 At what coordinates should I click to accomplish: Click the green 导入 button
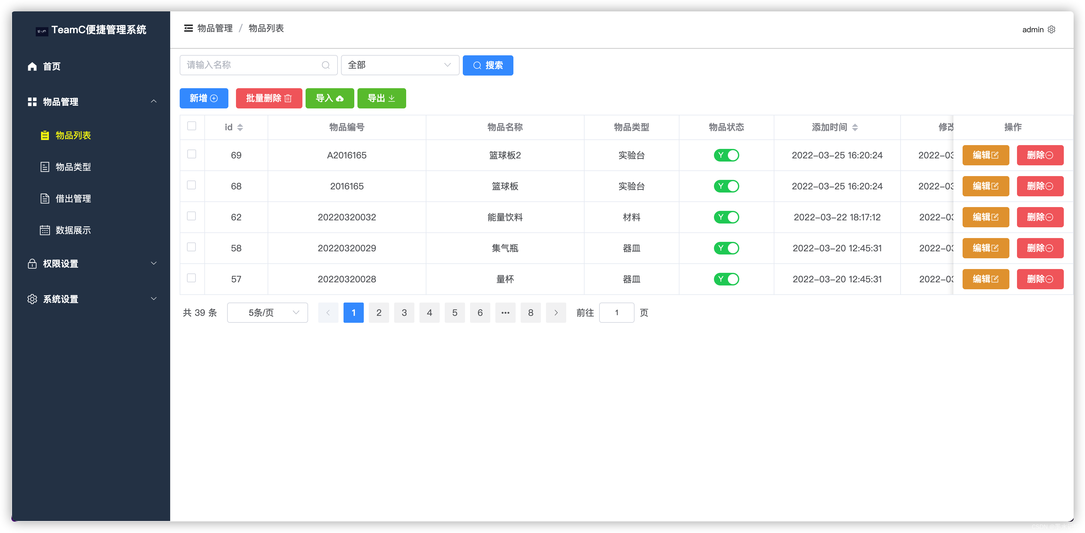tap(330, 98)
